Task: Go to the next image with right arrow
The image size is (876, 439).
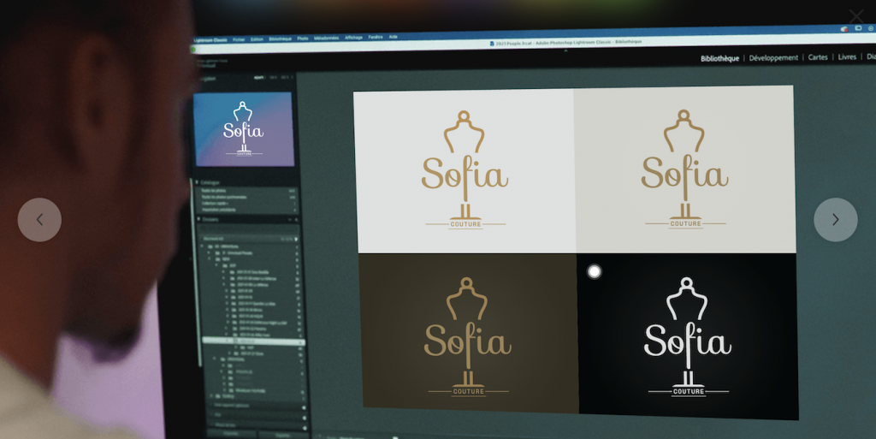Action: [x=835, y=219]
